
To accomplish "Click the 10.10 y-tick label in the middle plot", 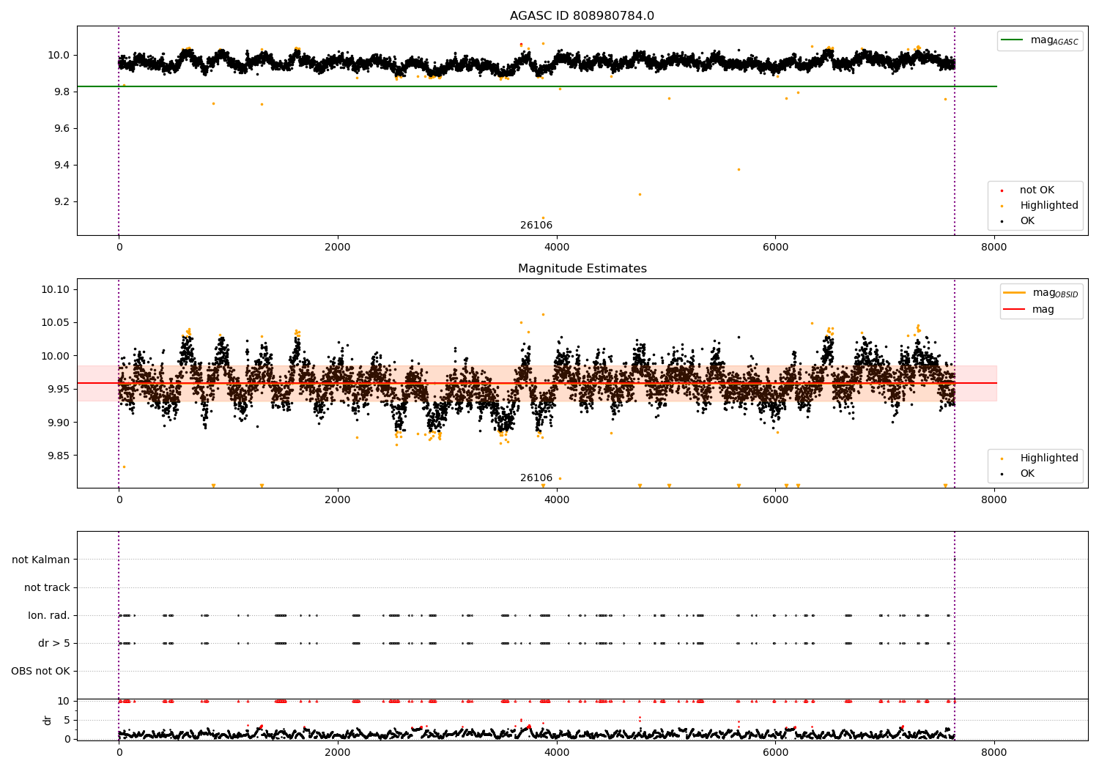I will tap(55, 289).
